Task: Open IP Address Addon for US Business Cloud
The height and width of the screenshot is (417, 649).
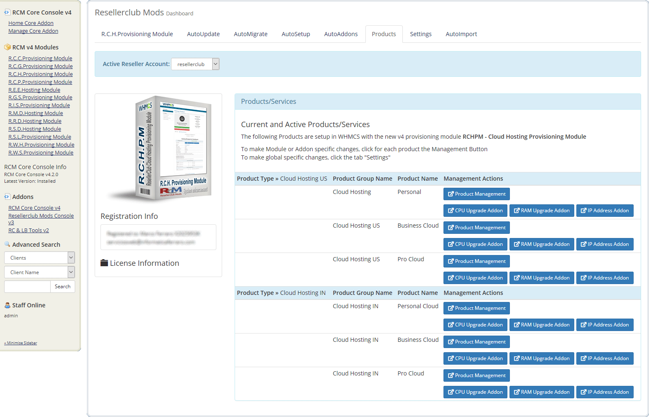Action: point(605,244)
